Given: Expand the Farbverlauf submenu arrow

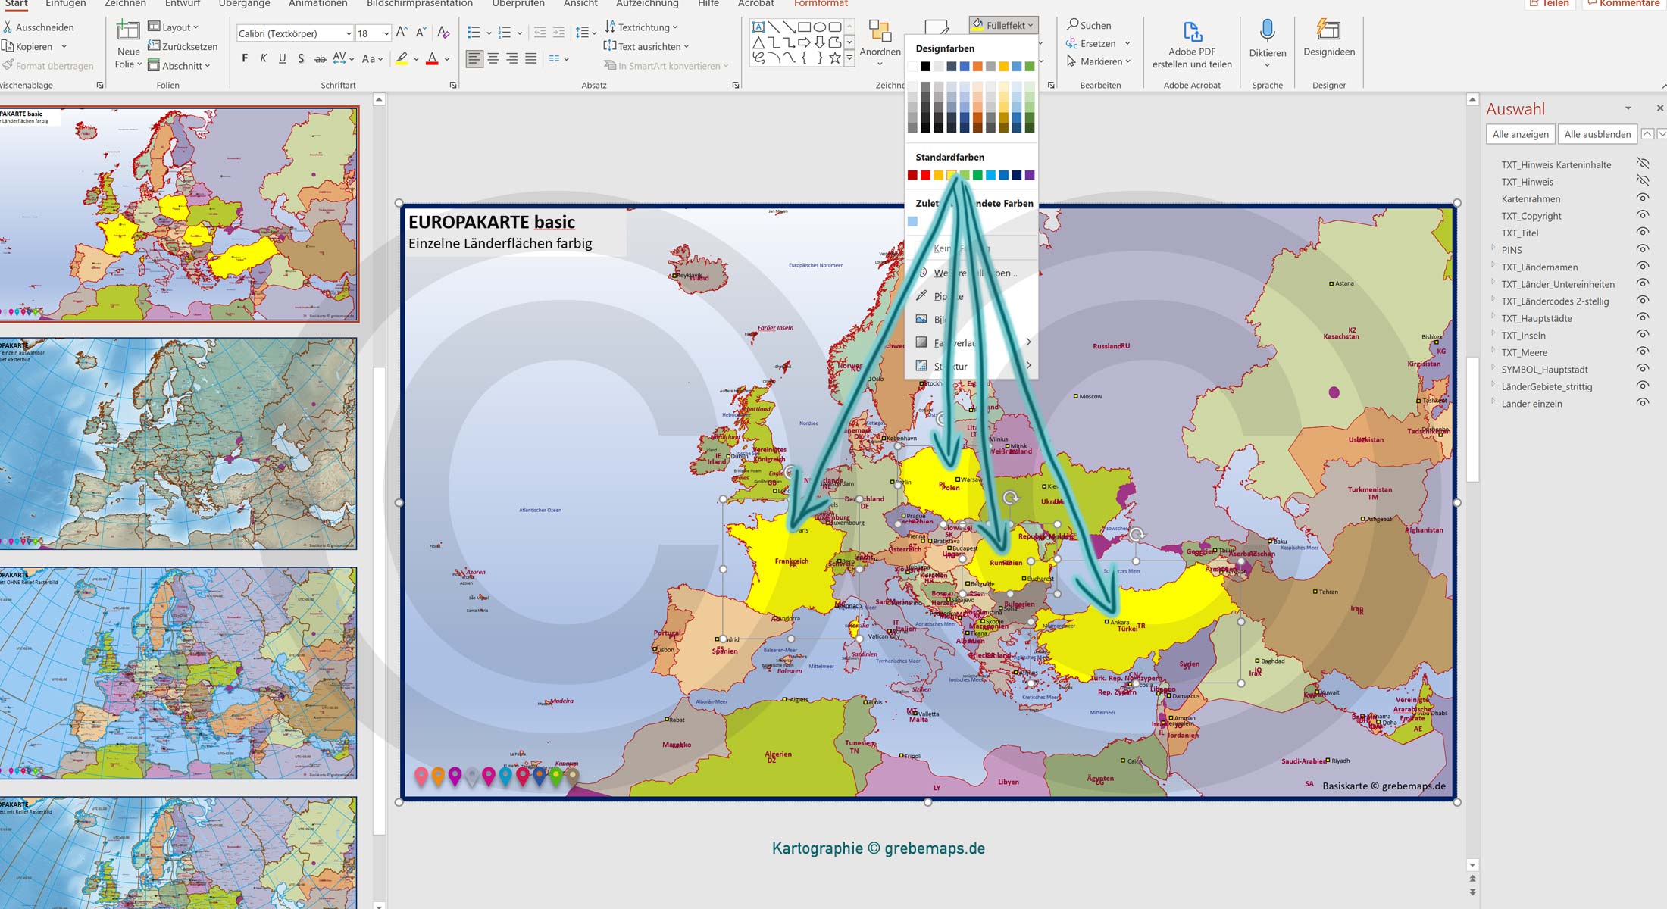Looking at the screenshot, I should (x=1028, y=342).
